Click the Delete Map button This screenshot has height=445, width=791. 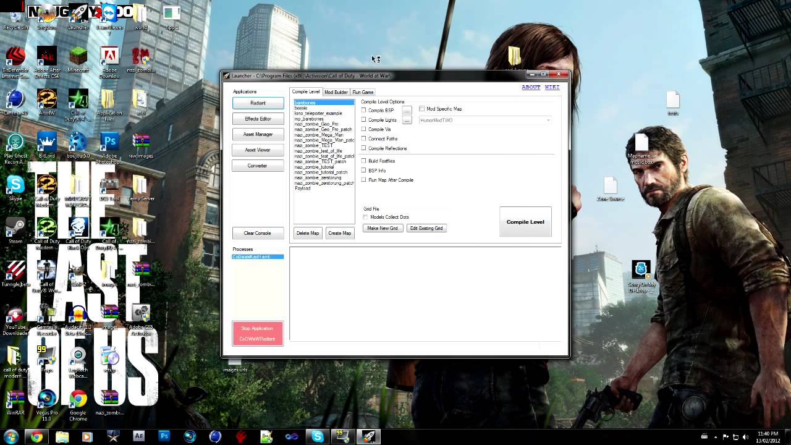[x=308, y=233]
